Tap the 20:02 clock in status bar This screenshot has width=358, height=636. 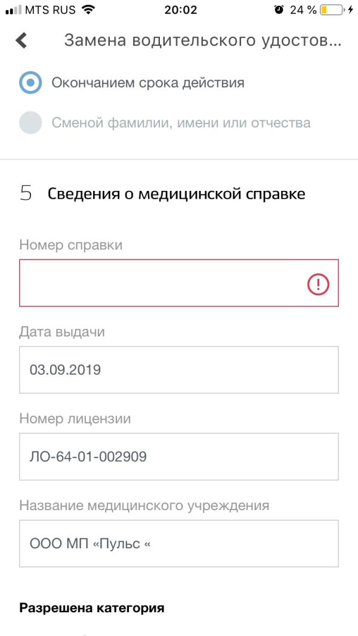(181, 10)
